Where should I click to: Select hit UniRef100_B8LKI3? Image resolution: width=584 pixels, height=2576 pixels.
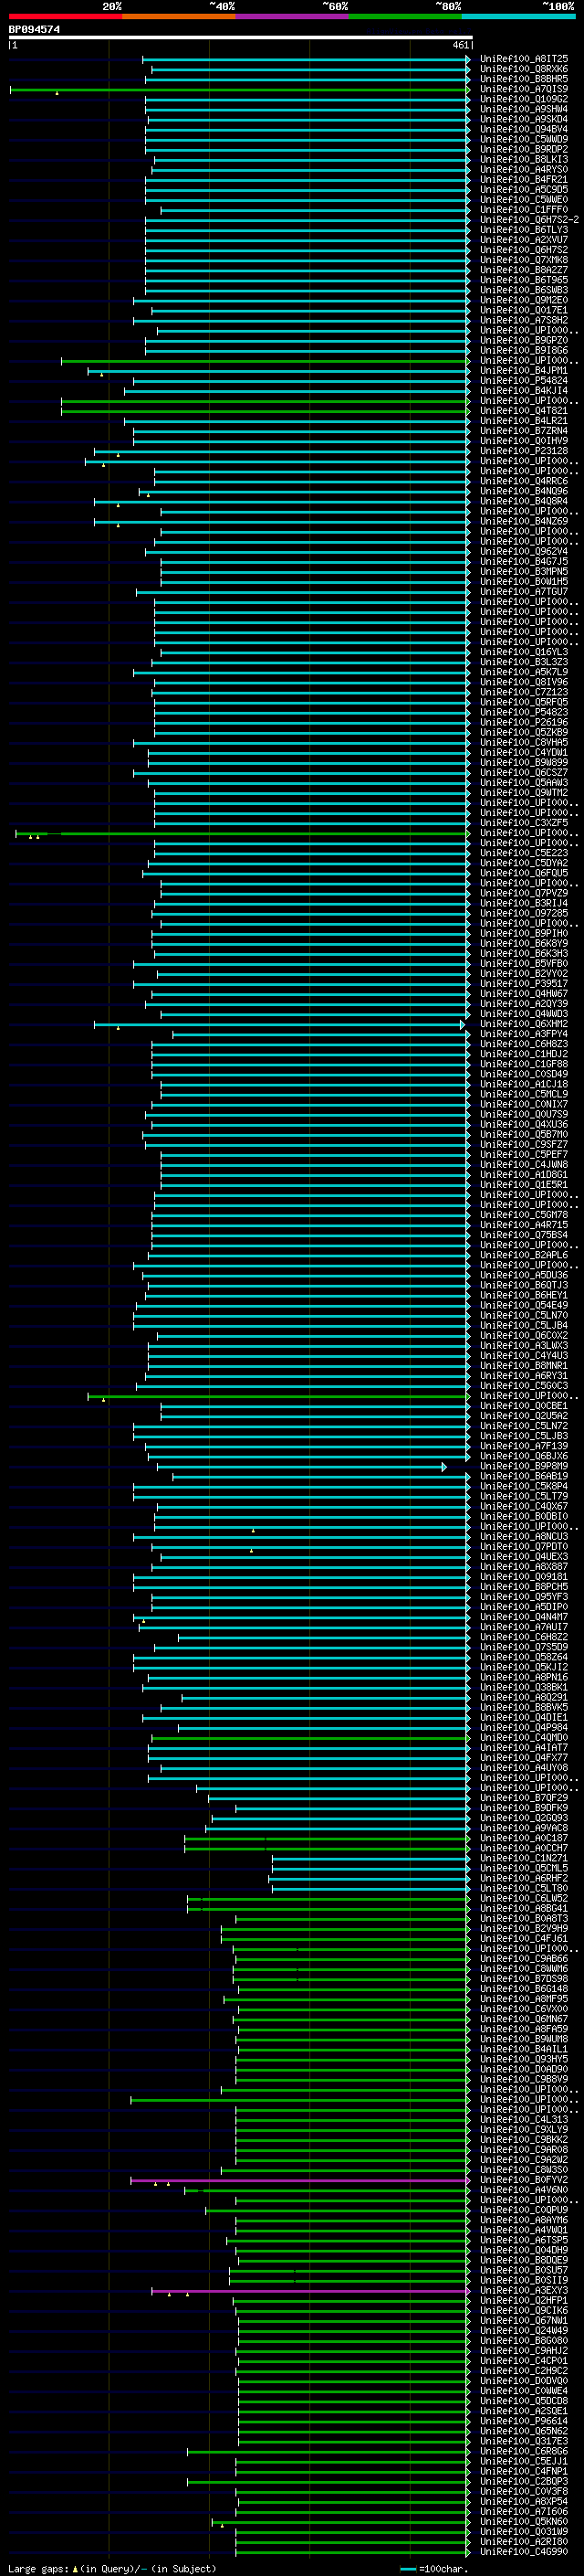tap(523, 159)
